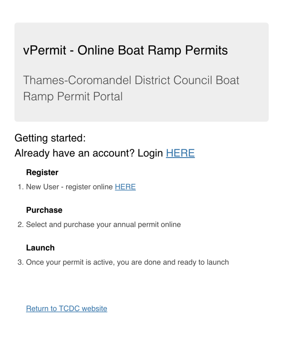Image resolution: width=282 pixels, height=338 pixels.
Task: Click the Getting started label
Action: click(50, 138)
